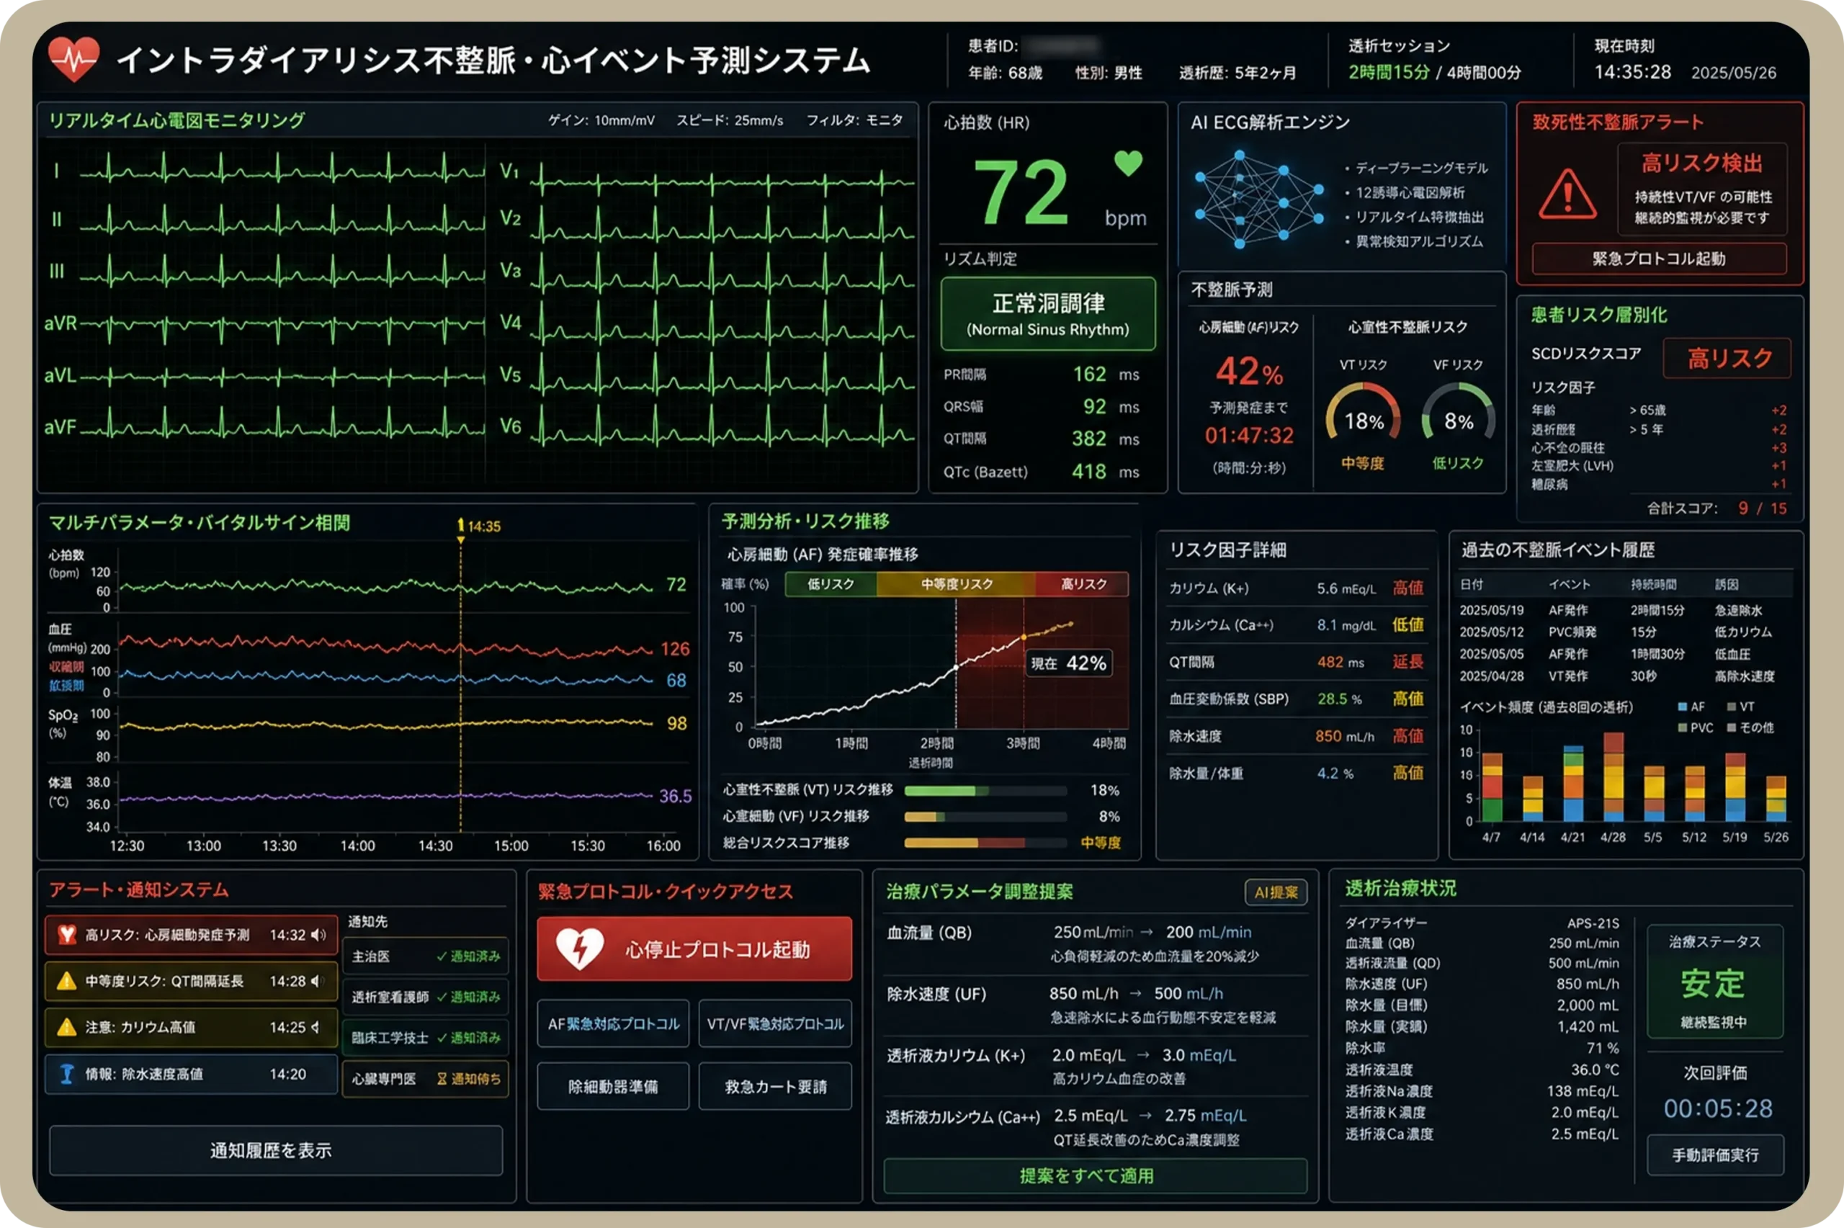Click the VT risk trend bar 18%
1844x1228 pixels.
(x=985, y=790)
